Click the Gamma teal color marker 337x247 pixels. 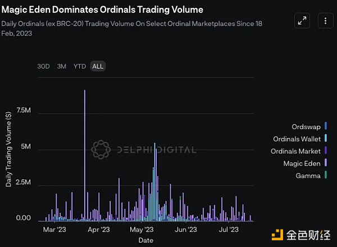[x=326, y=176]
